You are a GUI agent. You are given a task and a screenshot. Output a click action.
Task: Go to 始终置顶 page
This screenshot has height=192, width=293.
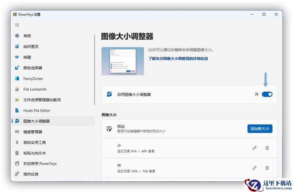(53, 47)
